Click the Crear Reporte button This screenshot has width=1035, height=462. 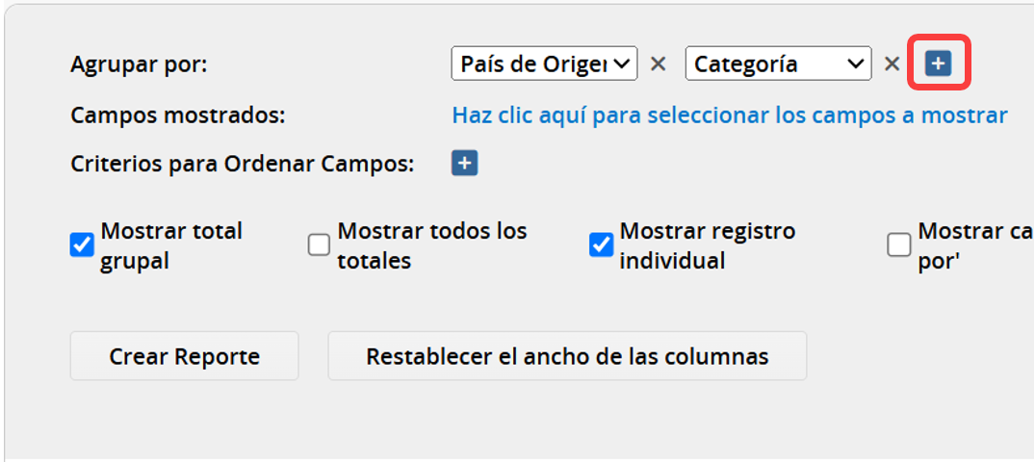coord(184,356)
